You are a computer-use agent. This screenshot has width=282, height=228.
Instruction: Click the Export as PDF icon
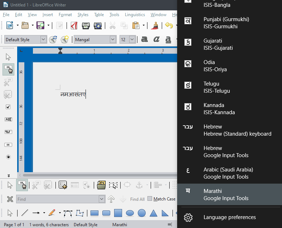tap(74, 25)
